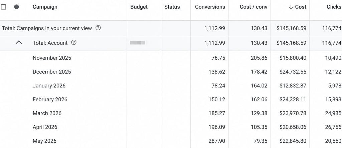Click cost per conversion value 129.38
This screenshot has height=148, width=342.
tap(259, 113)
